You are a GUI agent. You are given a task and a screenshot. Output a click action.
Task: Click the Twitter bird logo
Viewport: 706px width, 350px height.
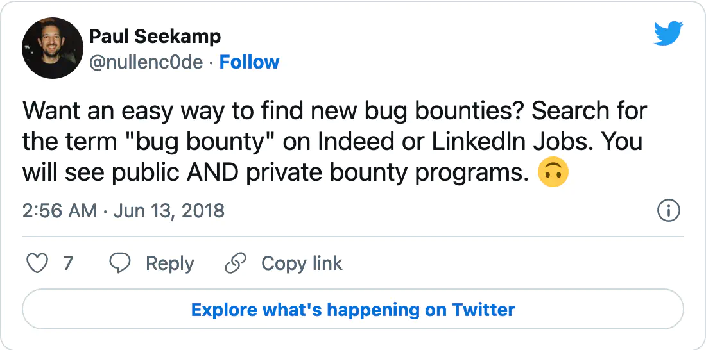pos(668,33)
